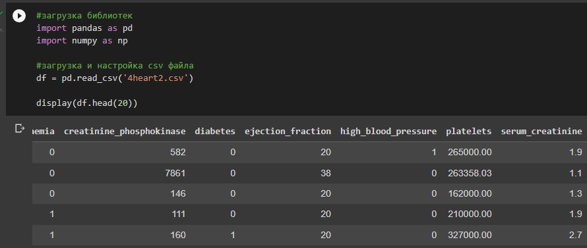Click on the display(df.head(20)) line

tap(87, 103)
